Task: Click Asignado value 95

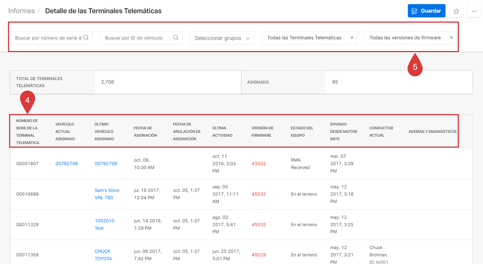Action: point(335,82)
